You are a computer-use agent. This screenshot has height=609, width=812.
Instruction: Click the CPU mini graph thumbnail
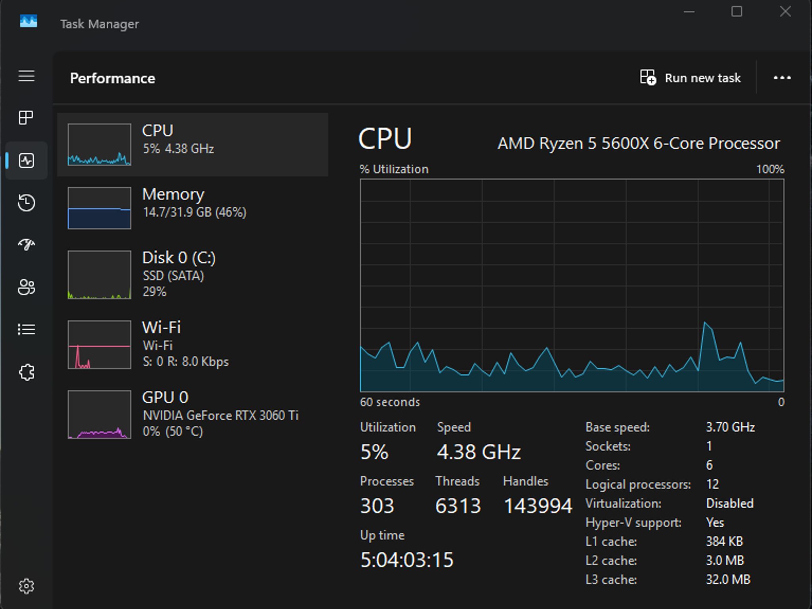click(x=100, y=144)
